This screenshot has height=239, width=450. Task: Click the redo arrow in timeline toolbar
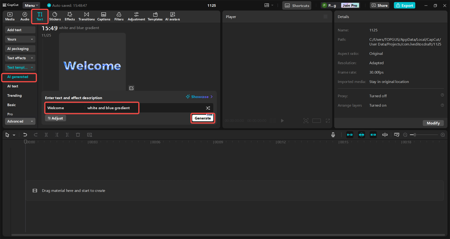point(36,135)
